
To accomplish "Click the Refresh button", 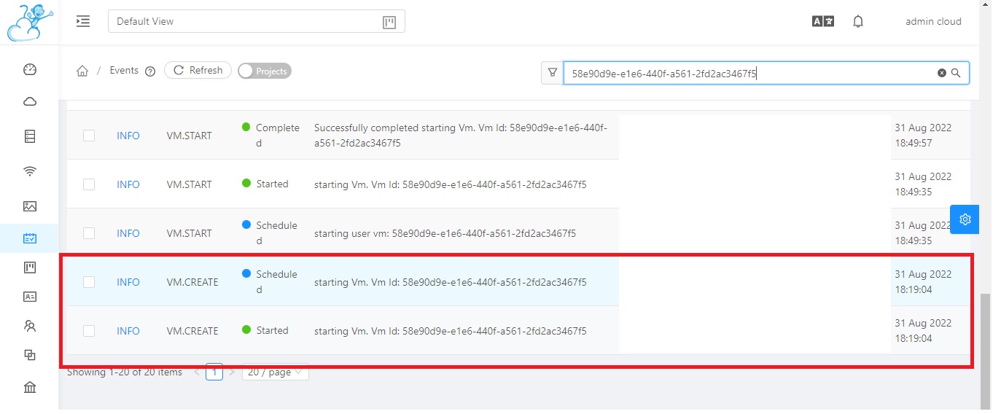I will pyautogui.click(x=198, y=70).
